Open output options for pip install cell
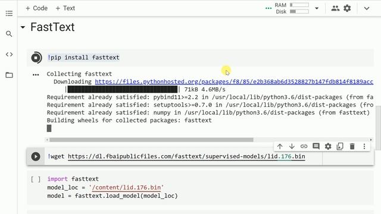This screenshot has width=381, height=214. [x=36, y=75]
